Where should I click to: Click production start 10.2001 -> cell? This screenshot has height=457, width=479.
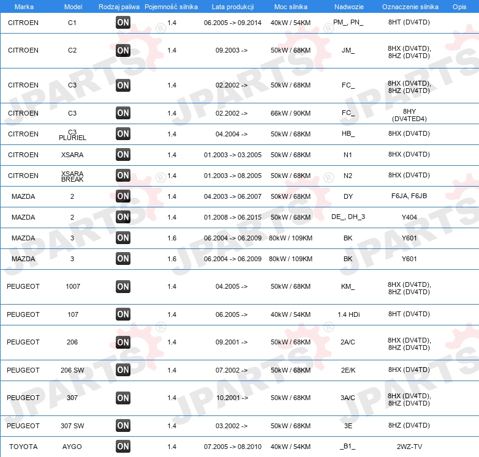click(x=232, y=398)
